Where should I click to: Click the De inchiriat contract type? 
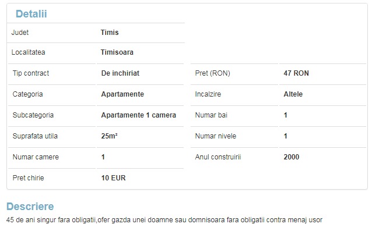pyautogui.click(x=120, y=73)
